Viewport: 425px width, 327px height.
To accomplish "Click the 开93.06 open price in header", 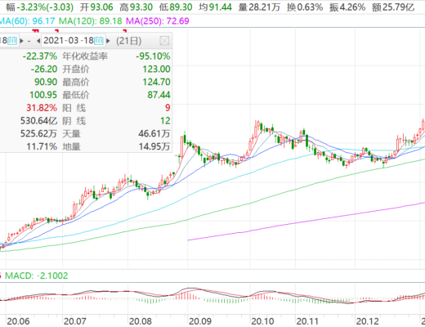I will click(96, 7).
